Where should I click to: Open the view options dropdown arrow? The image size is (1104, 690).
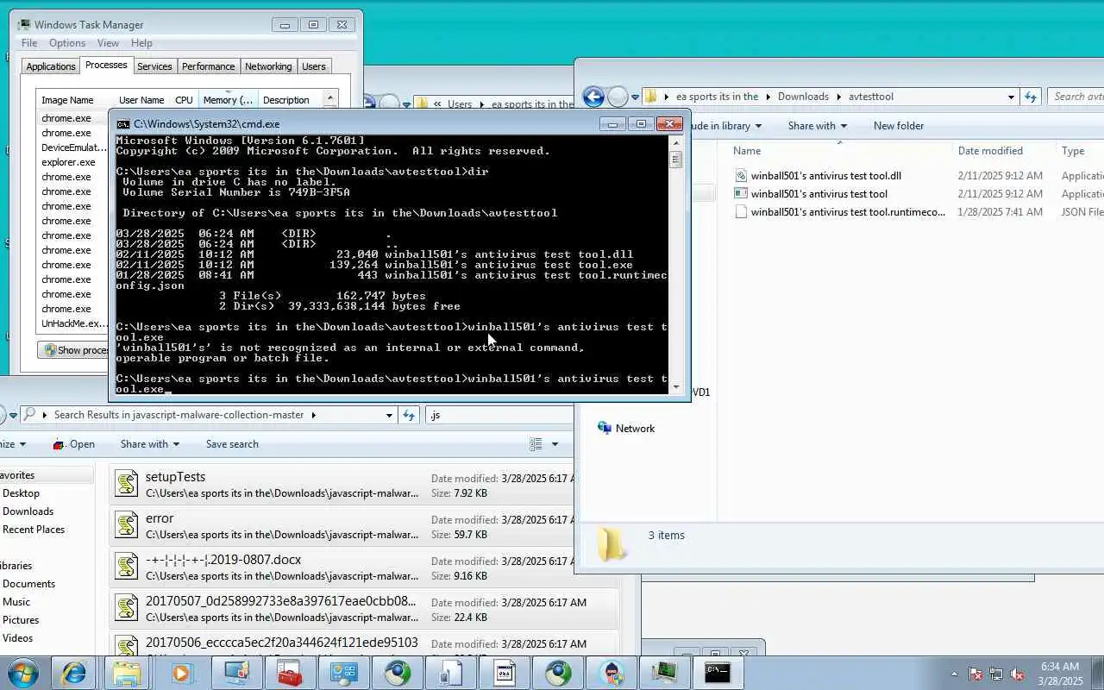[x=555, y=444]
